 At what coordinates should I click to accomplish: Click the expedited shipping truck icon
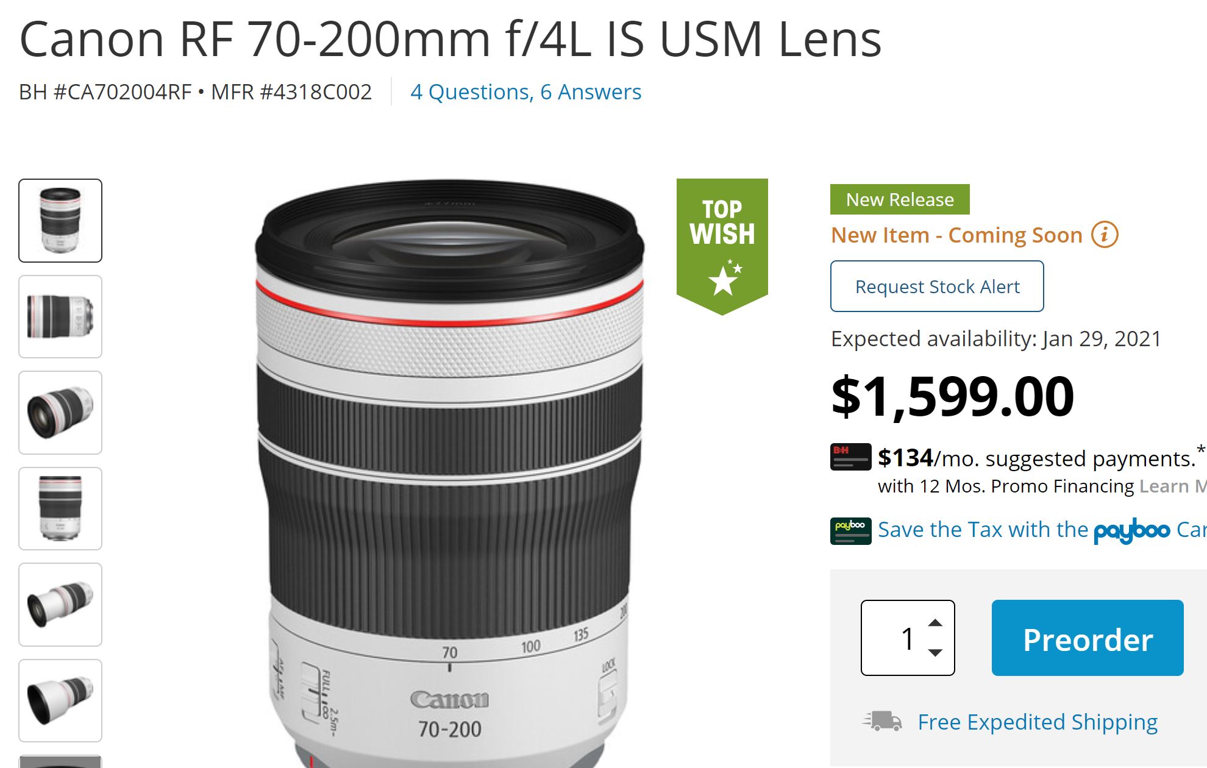882,721
